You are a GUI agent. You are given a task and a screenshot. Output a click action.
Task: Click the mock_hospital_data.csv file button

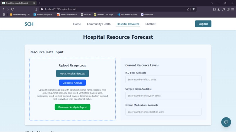pos(72,73)
